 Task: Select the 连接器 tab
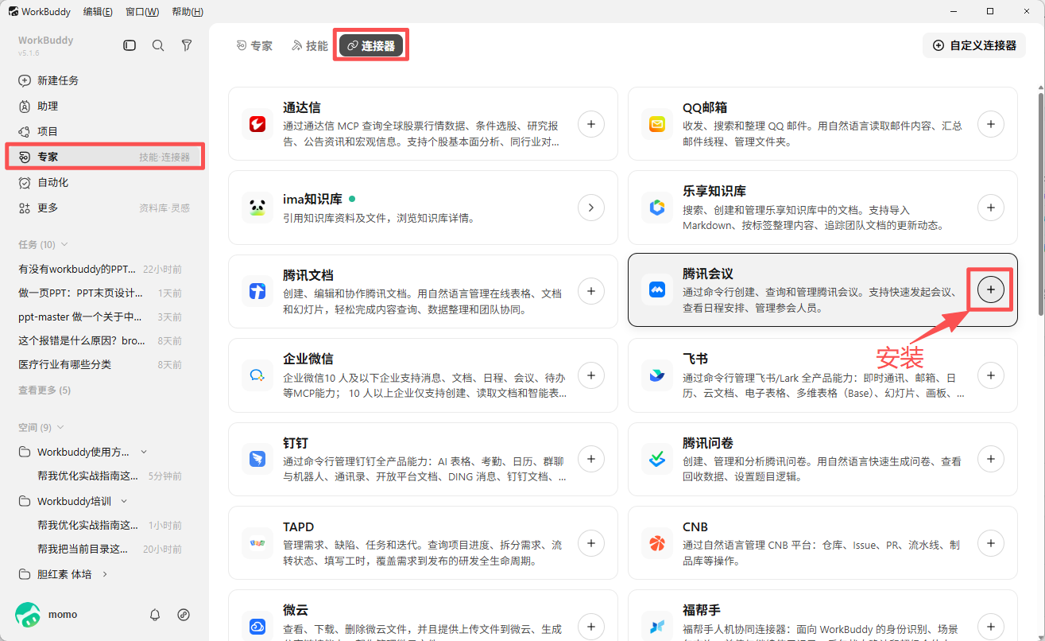point(371,46)
